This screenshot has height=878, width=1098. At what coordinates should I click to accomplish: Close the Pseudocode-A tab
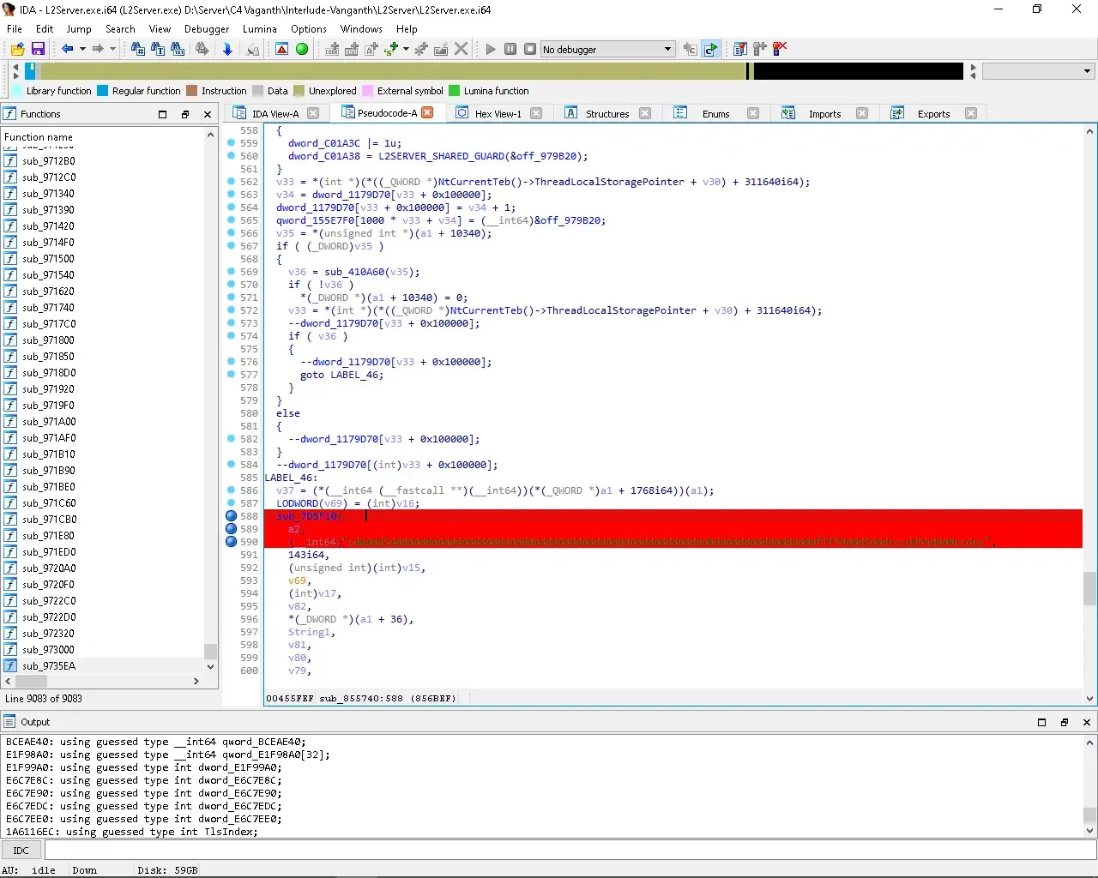point(427,112)
